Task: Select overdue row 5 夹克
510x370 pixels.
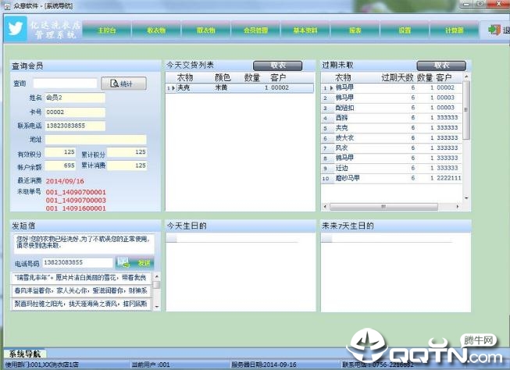Action: click(x=391, y=128)
